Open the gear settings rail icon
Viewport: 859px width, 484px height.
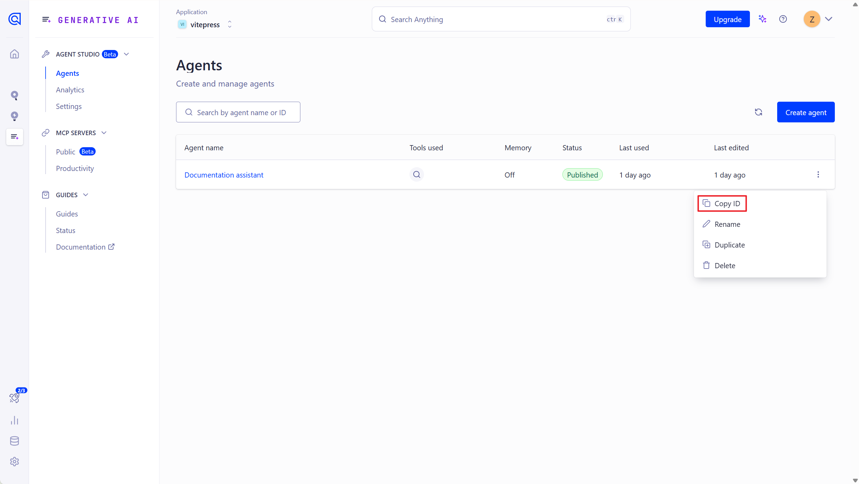[x=15, y=462]
